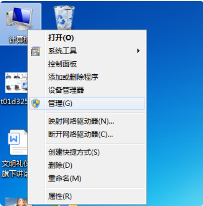
Task: Click the t01d325 file name label
Action: coord(14,102)
